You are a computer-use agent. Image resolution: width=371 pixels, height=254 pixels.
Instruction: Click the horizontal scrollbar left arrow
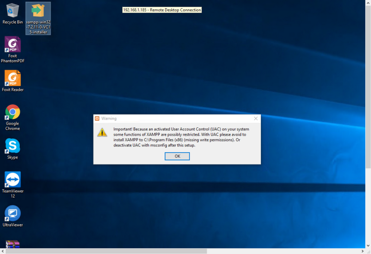[3, 251]
